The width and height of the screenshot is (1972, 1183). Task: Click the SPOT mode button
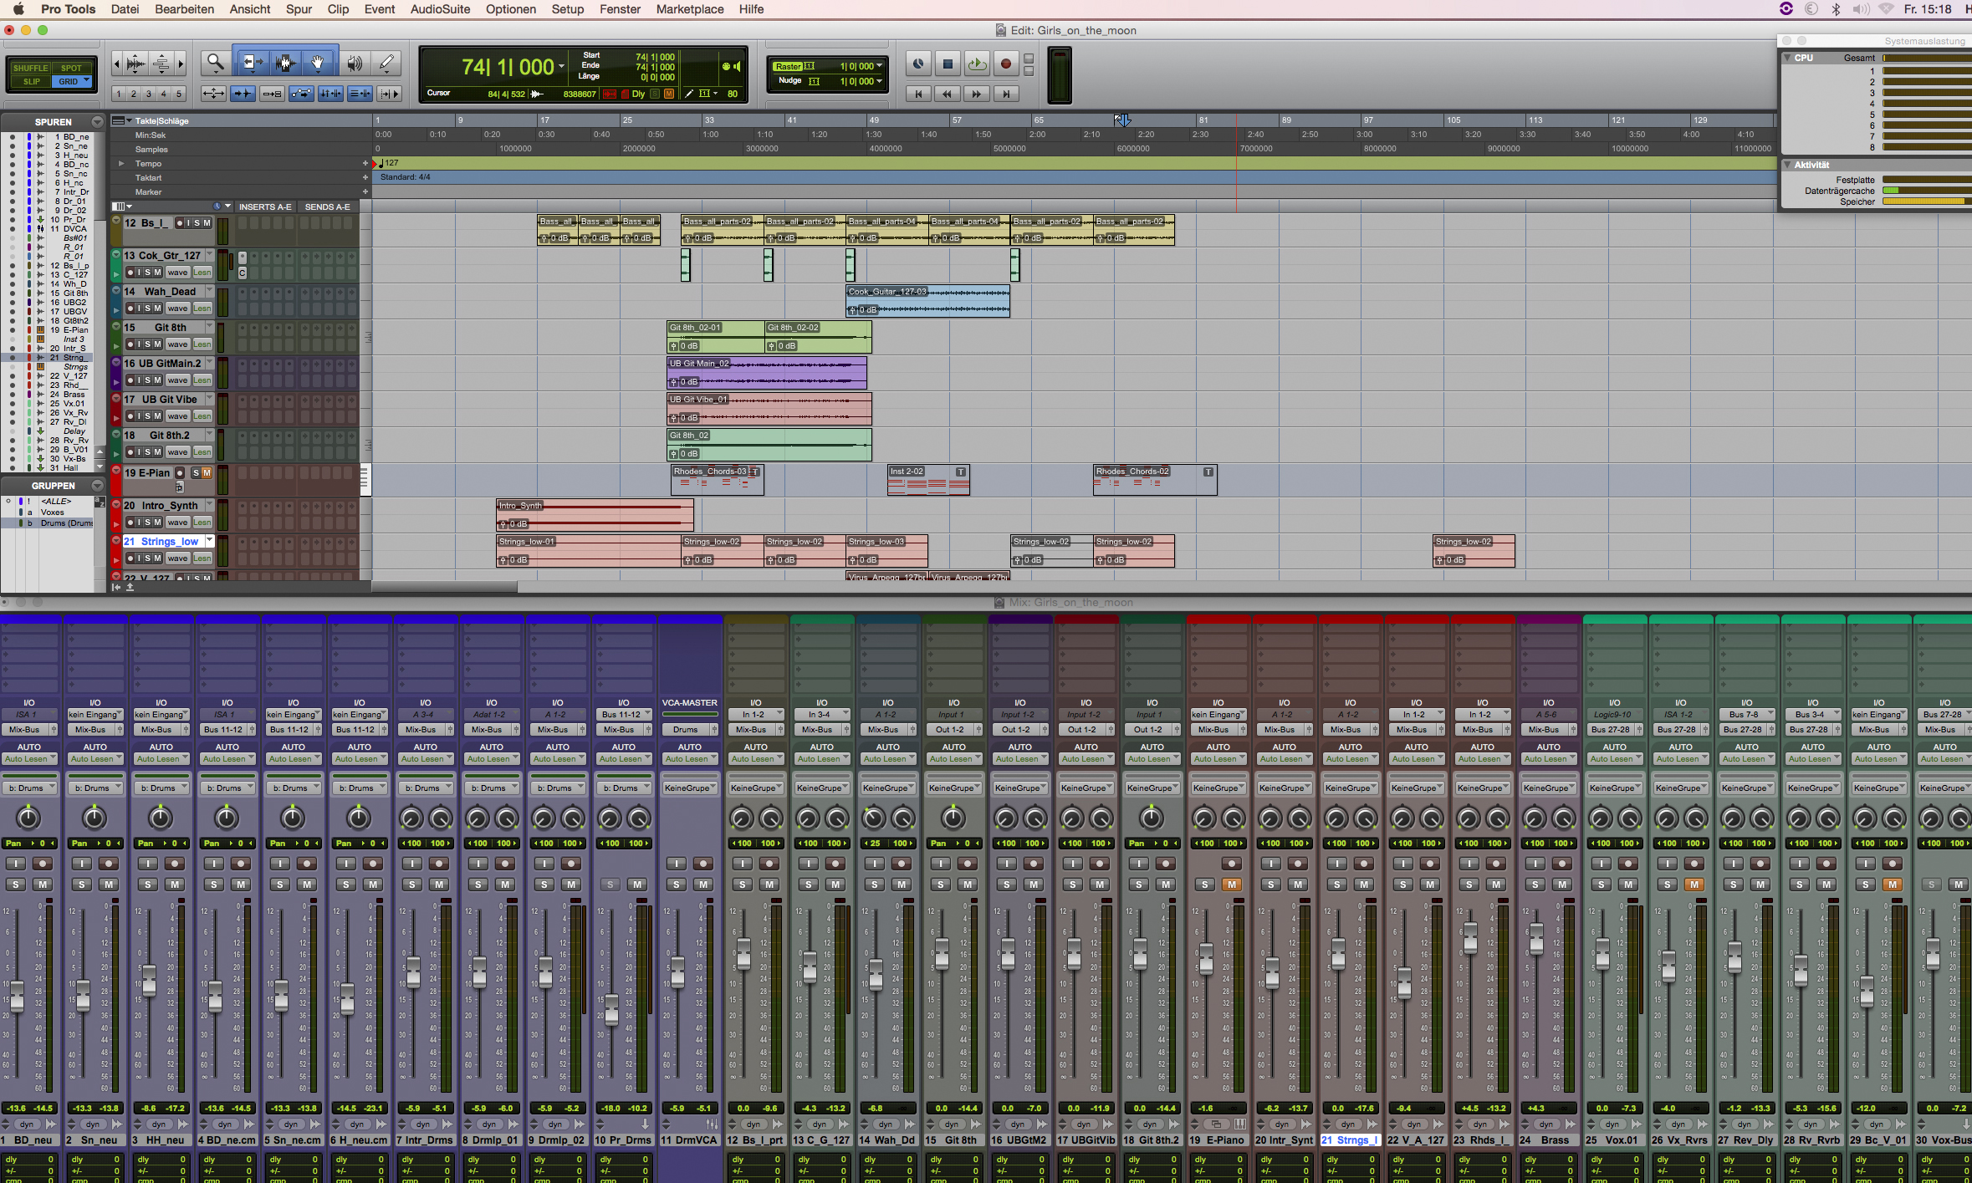click(71, 68)
